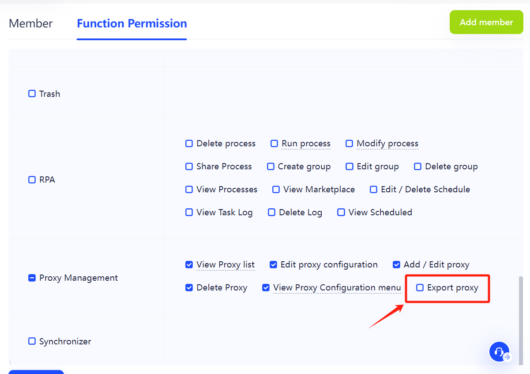Enable the View Marketplace checkbox
The image size is (530, 374).
coord(276,190)
